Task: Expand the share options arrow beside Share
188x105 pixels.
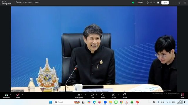Action: (x=118, y=95)
